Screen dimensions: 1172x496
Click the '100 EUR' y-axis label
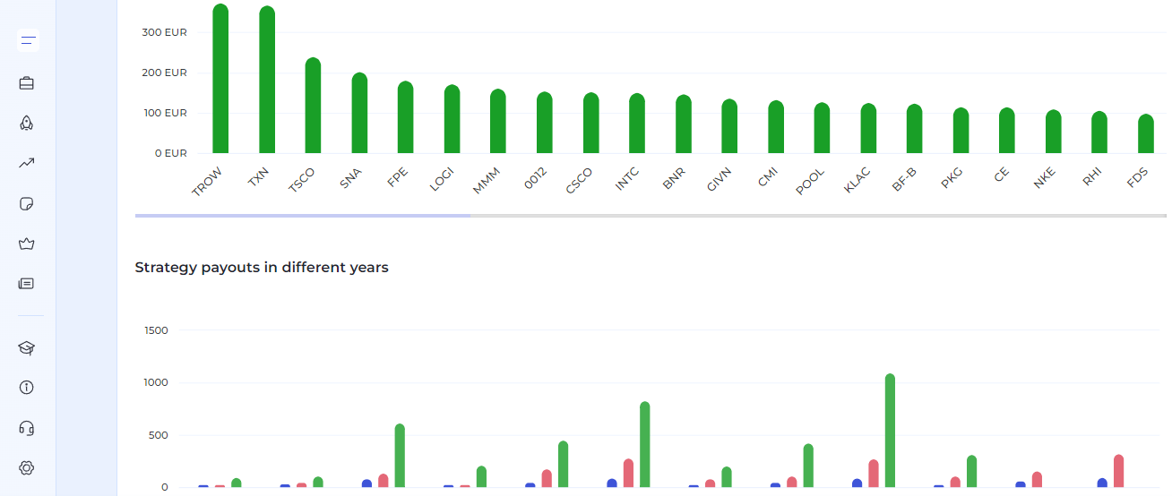(x=165, y=113)
